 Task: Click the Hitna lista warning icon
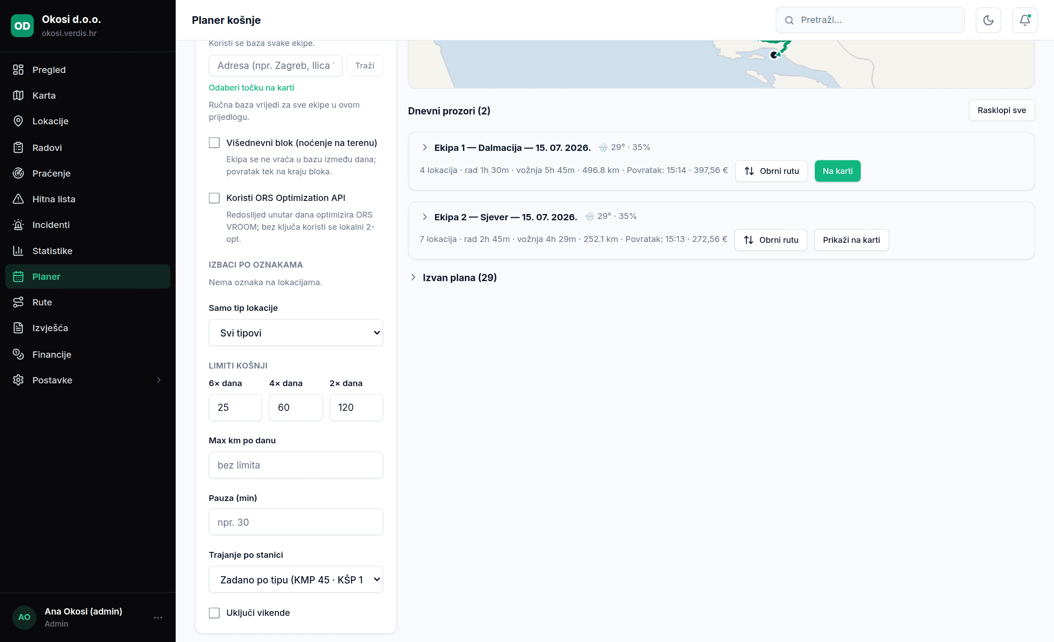[18, 199]
